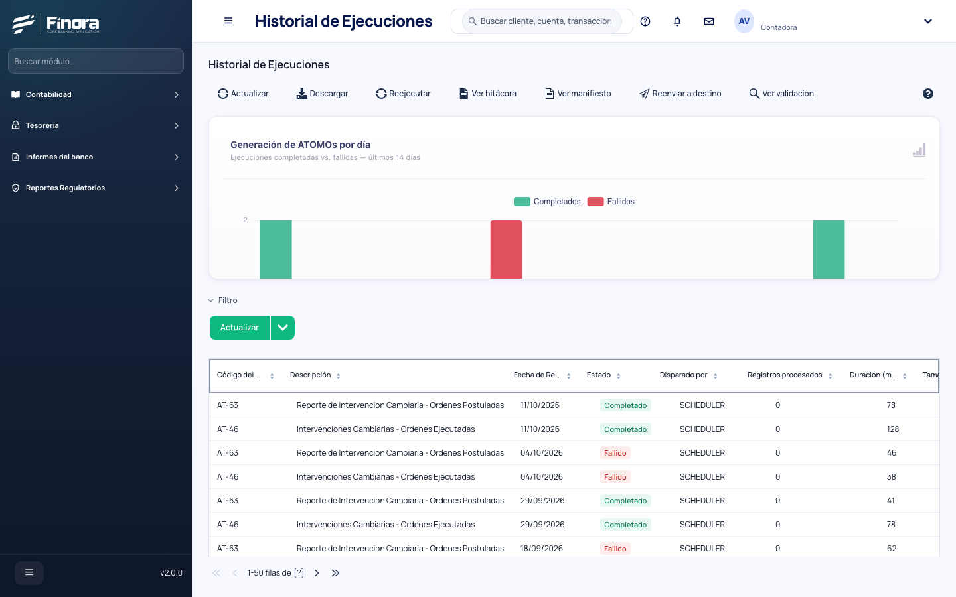956x597 pixels.
Task: Click the Descargar download action
Action: [322, 94]
